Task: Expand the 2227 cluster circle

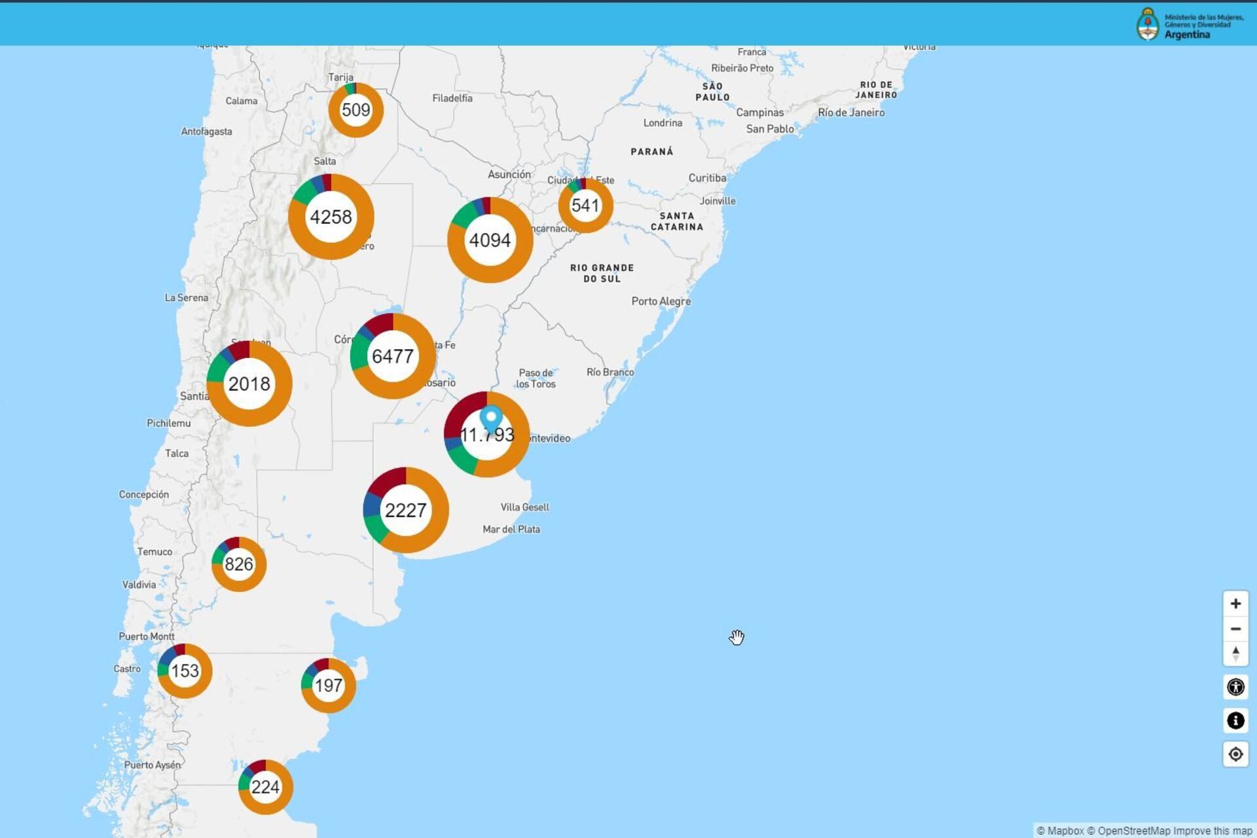Action: (405, 510)
